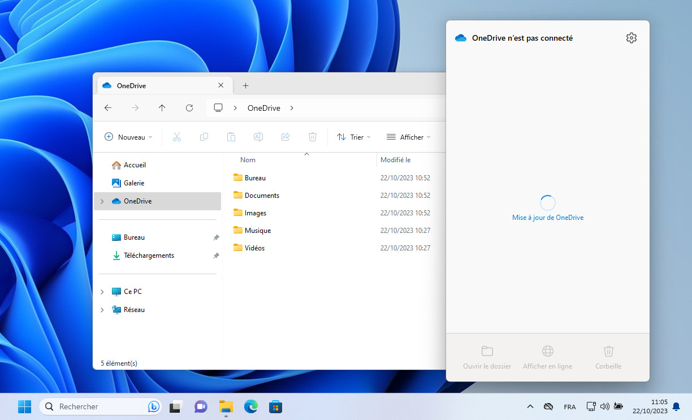Click the OneDrive cloud icon in the flyout header
The width and height of the screenshot is (692, 420).
(461, 38)
